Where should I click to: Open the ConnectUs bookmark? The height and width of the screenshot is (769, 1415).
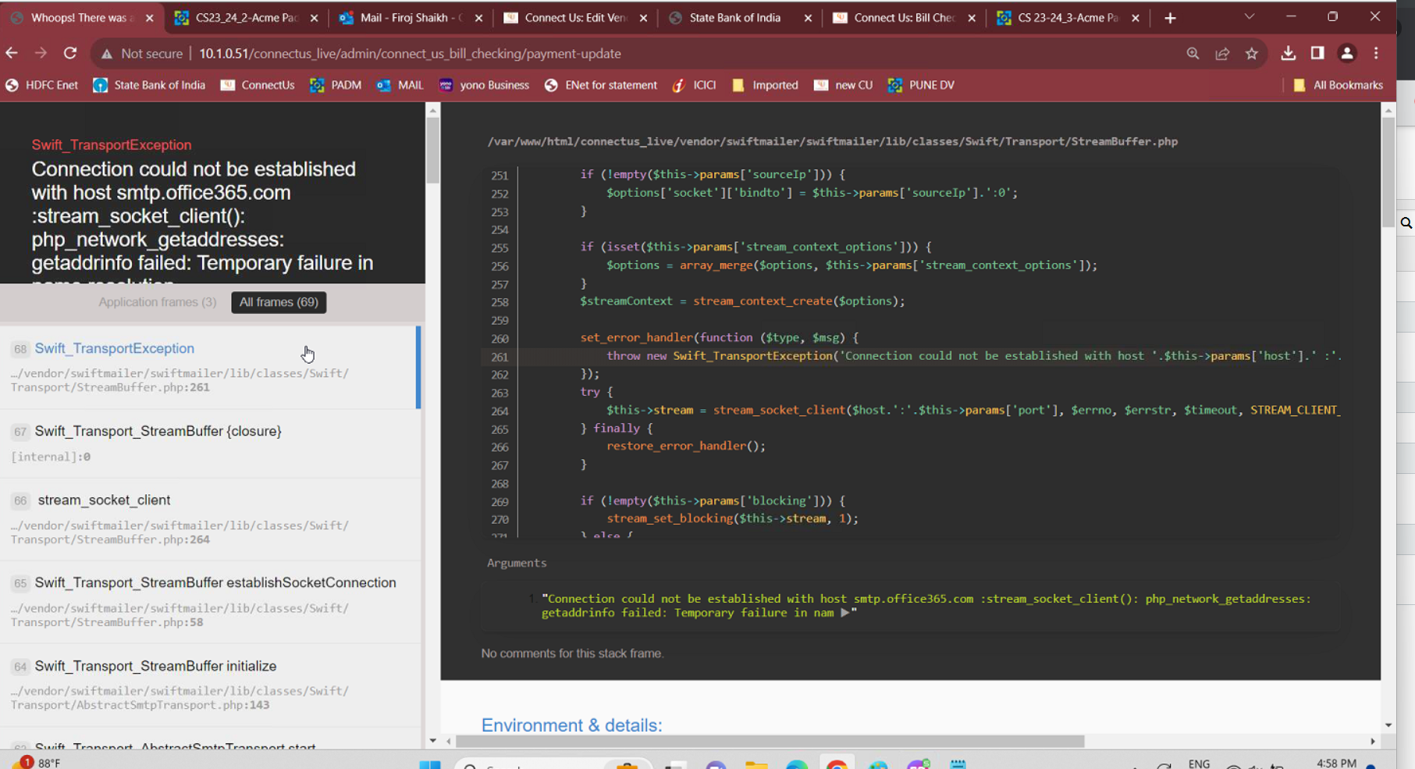coord(258,85)
